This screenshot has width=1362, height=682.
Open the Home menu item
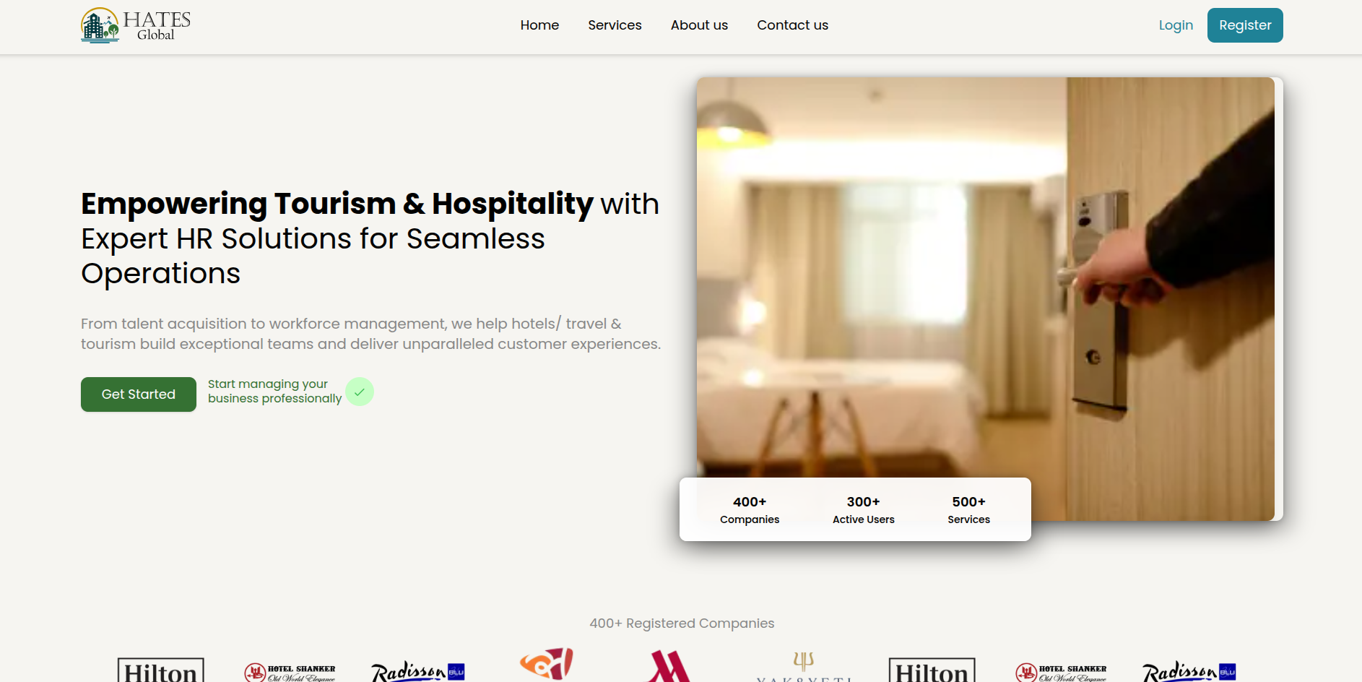click(539, 25)
